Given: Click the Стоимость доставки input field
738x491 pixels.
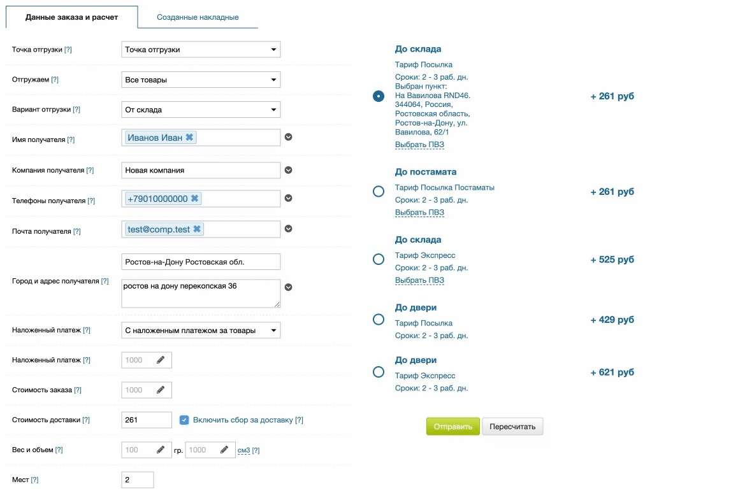Looking at the screenshot, I should coord(147,420).
